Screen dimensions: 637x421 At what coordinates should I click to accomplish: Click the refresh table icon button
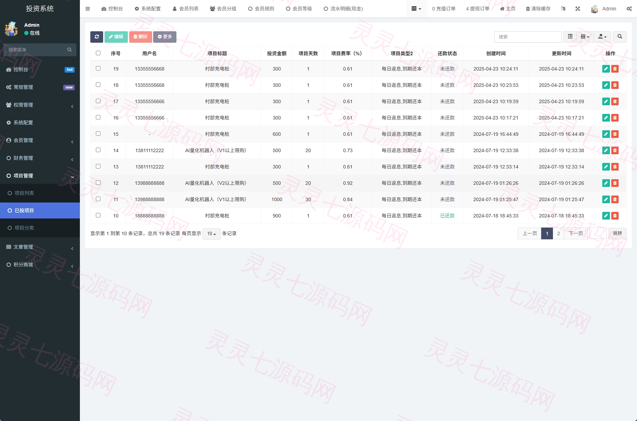coord(97,37)
